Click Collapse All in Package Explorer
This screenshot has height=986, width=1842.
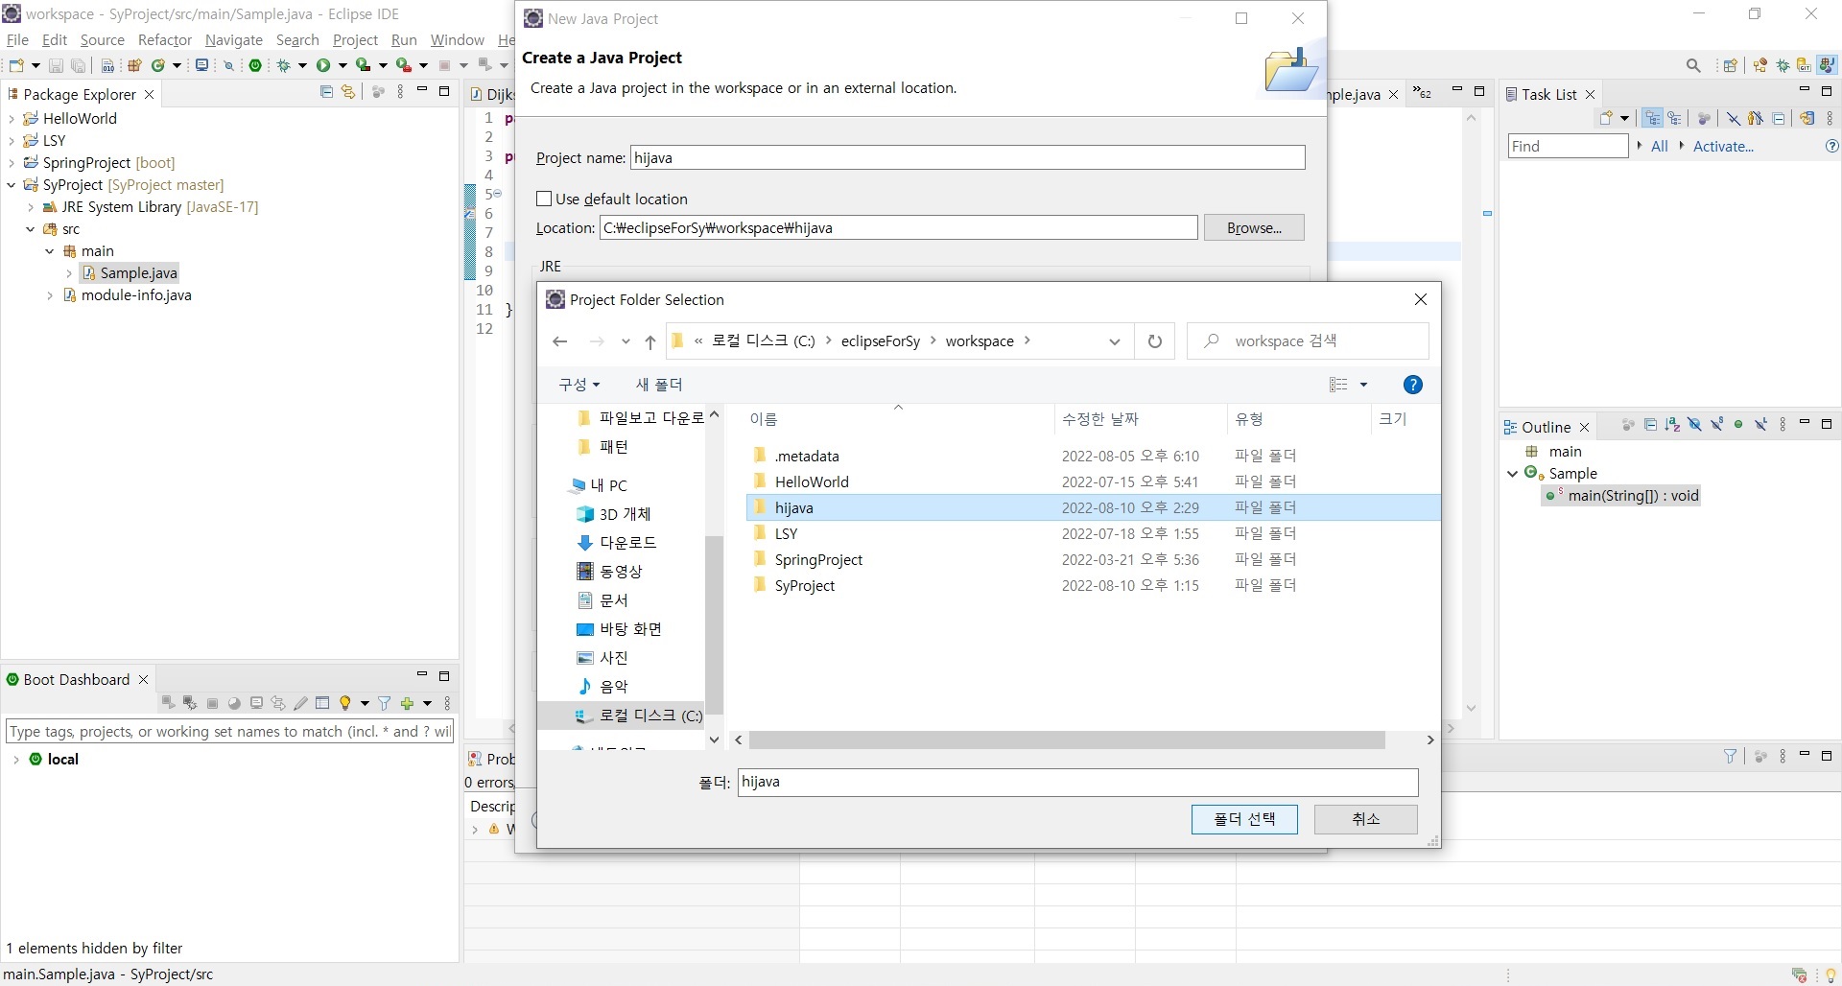[x=326, y=92]
